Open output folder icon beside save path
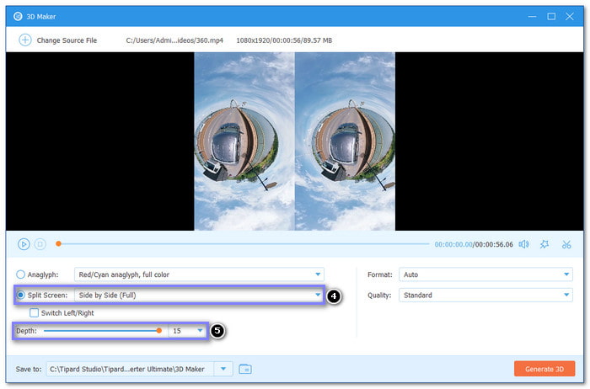590x389 pixels. (x=245, y=369)
